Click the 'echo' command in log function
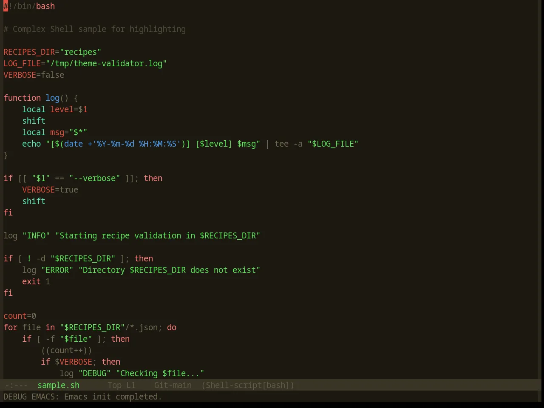The width and height of the screenshot is (544, 408). (x=31, y=144)
